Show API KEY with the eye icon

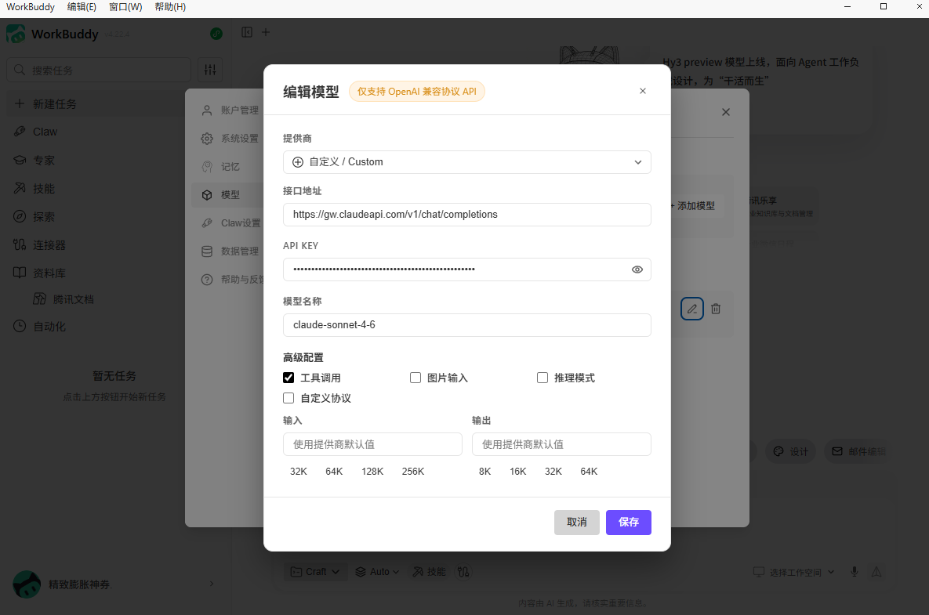tap(637, 270)
